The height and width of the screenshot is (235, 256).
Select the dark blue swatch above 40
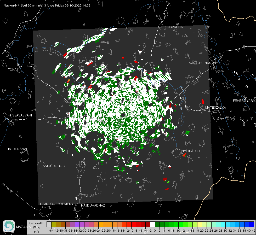(x=252, y=224)
